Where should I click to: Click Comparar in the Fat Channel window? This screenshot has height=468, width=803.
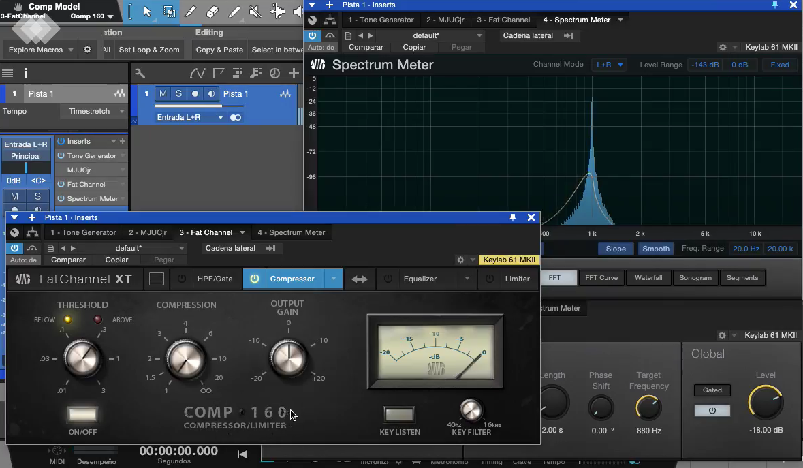coord(68,260)
